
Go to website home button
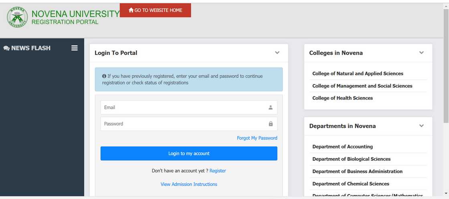tap(155, 10)
